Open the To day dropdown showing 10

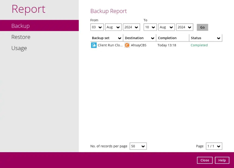(150, 27)
